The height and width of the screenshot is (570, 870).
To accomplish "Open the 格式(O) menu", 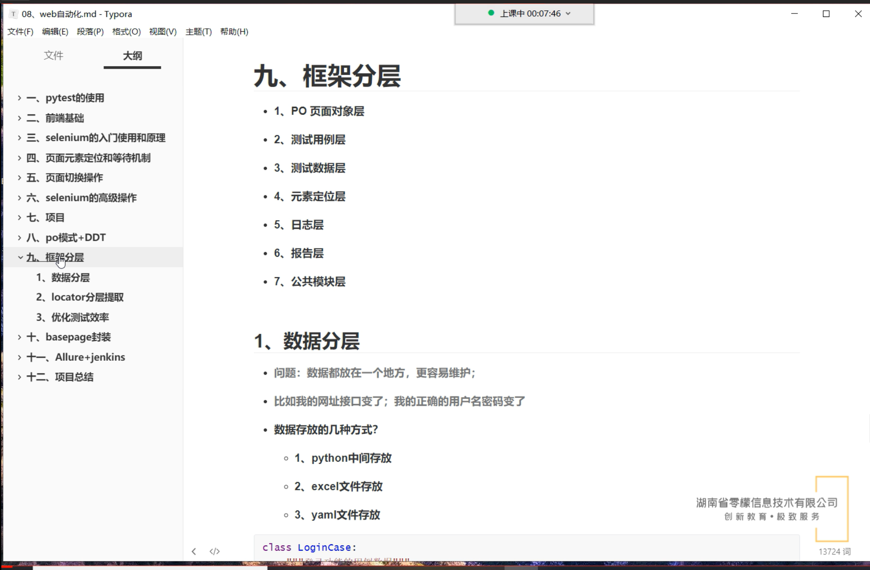I will click(x=126, y=31).
